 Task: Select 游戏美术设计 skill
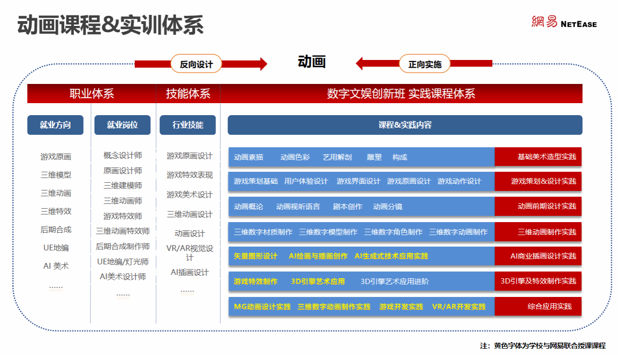coord(190,195)
